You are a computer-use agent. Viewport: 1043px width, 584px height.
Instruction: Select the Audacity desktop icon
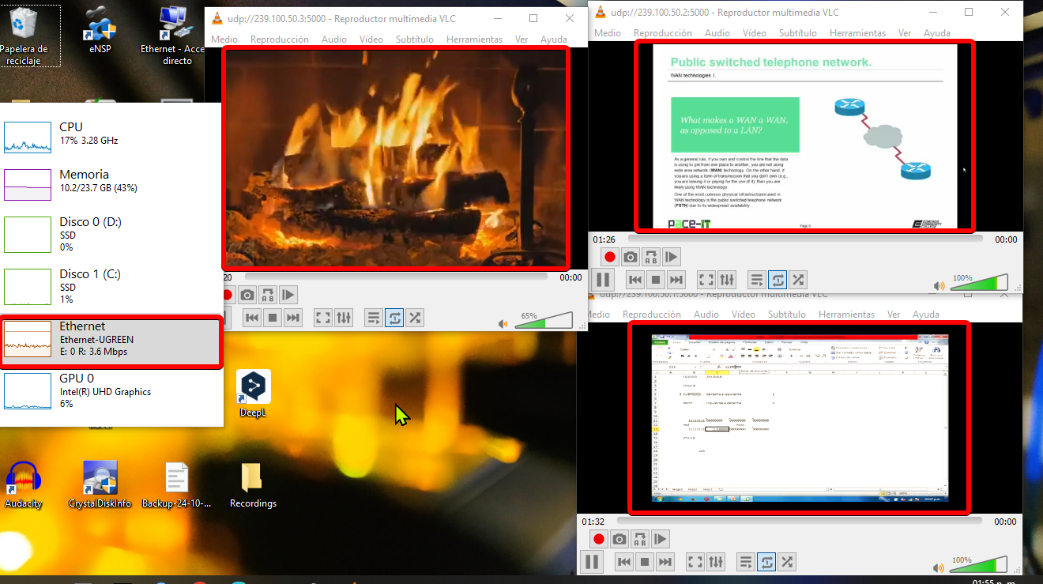click(x=23, y=484)
